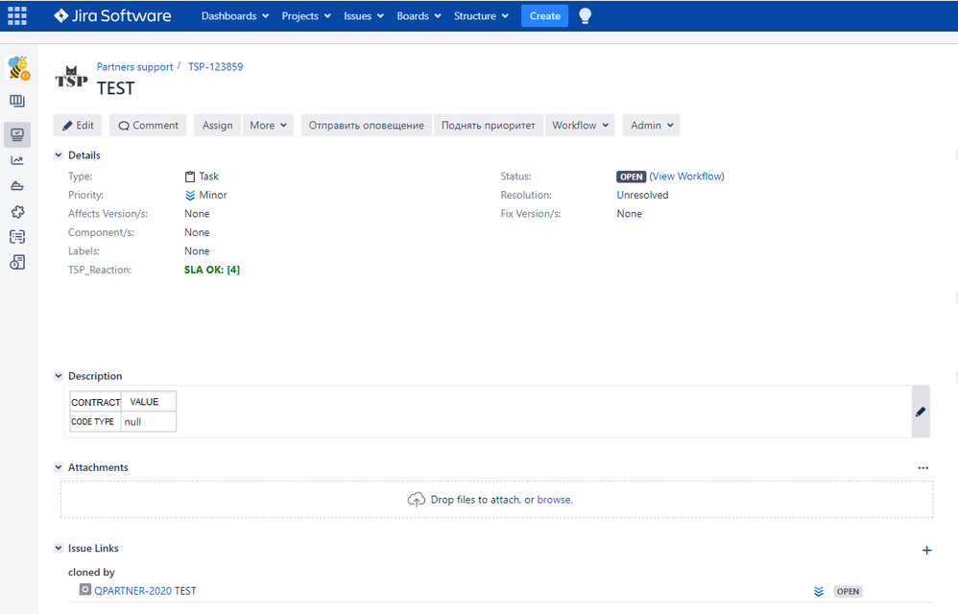
Task: Click the VALUE header cell
Action: click(149, 402)
